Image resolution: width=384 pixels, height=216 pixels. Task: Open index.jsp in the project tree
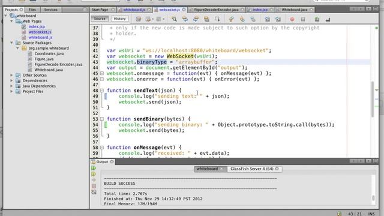coord(37,26)
